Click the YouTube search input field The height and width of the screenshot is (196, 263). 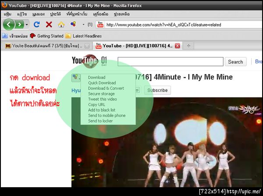click(x=171, y=62)
